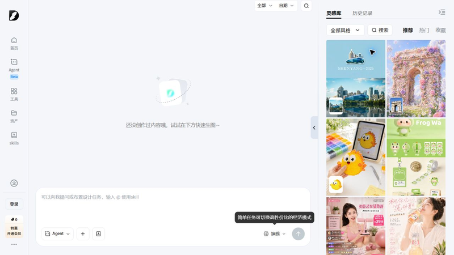Collapse the side panel with left chevron handle
This screenshot has width=454, height=255.
(x=314, y=127)
